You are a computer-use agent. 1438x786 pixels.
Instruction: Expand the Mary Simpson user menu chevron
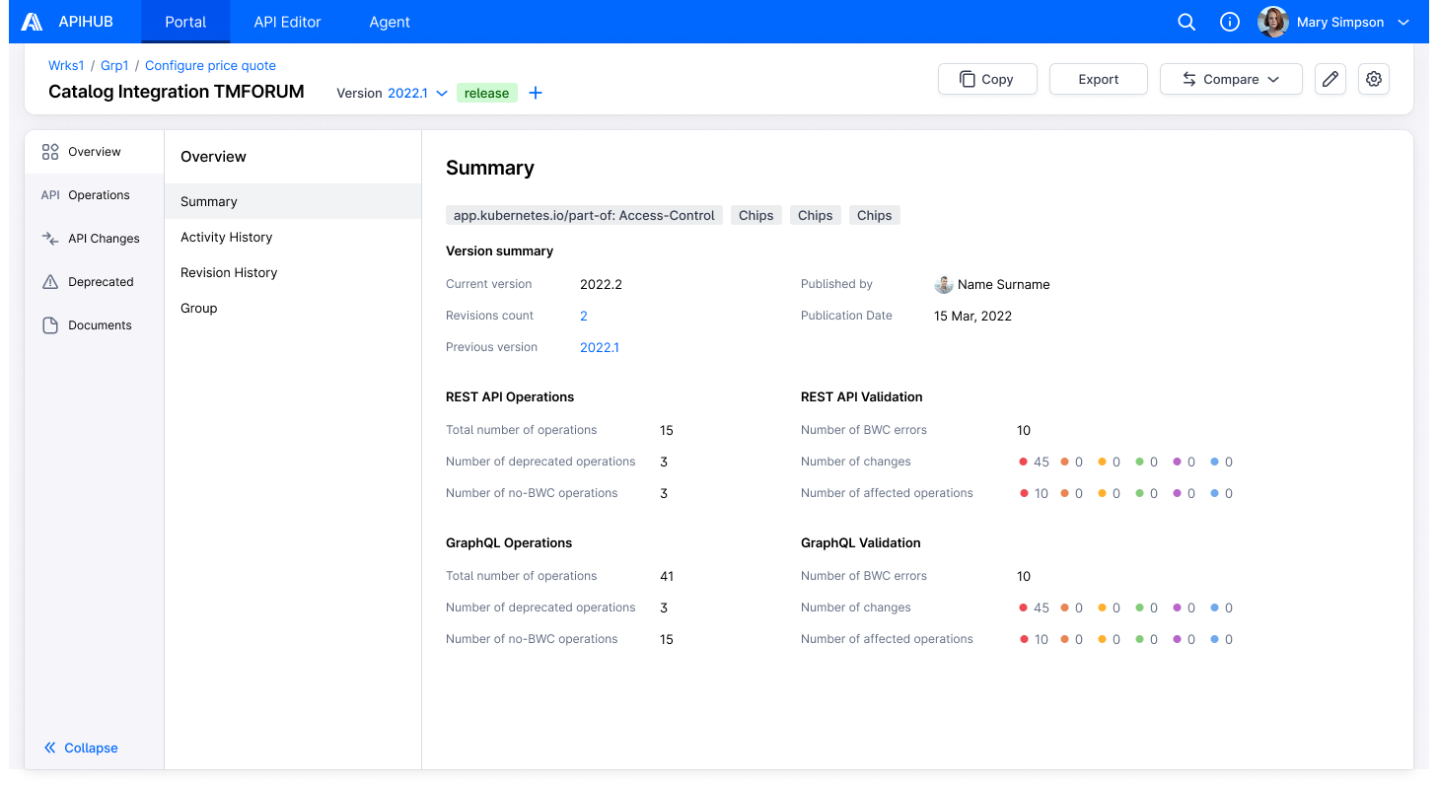(x=1404, y=23)
